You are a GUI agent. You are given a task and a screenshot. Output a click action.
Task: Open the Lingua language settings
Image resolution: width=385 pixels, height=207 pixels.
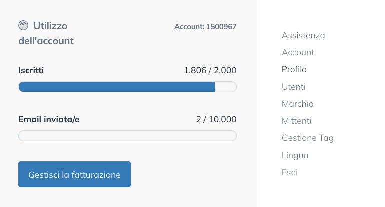click(295, 155)
